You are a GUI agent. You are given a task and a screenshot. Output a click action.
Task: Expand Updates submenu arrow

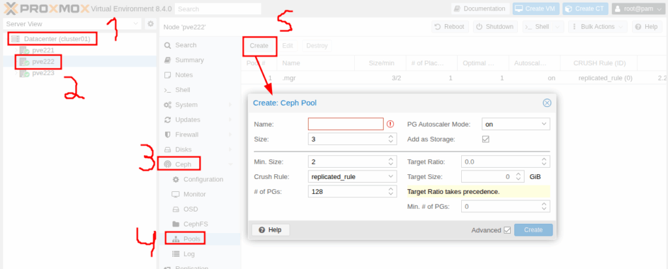(x=230, y=119)
